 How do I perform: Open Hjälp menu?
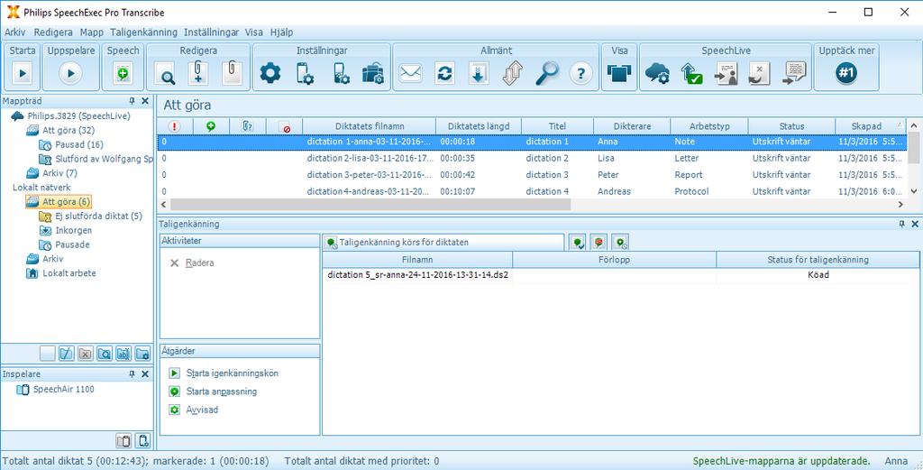pyautogui.click(x=281, y=32)
